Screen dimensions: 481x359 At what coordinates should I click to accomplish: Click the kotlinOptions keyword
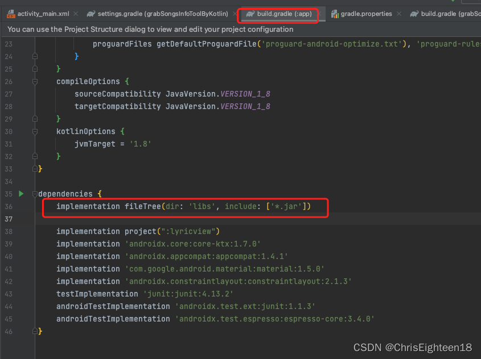coord(85,132)
